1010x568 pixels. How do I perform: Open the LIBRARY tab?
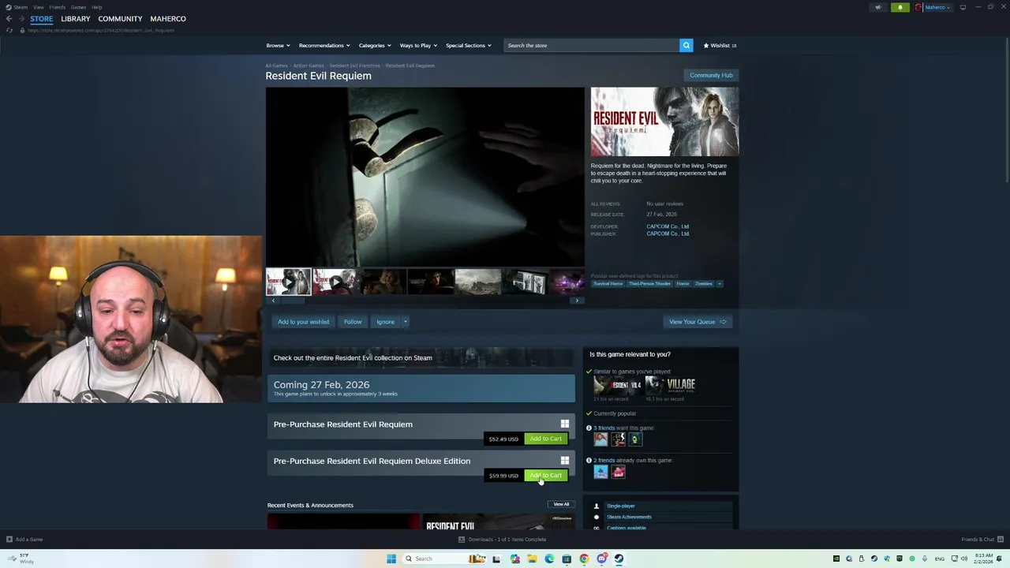tap(76, 19)
